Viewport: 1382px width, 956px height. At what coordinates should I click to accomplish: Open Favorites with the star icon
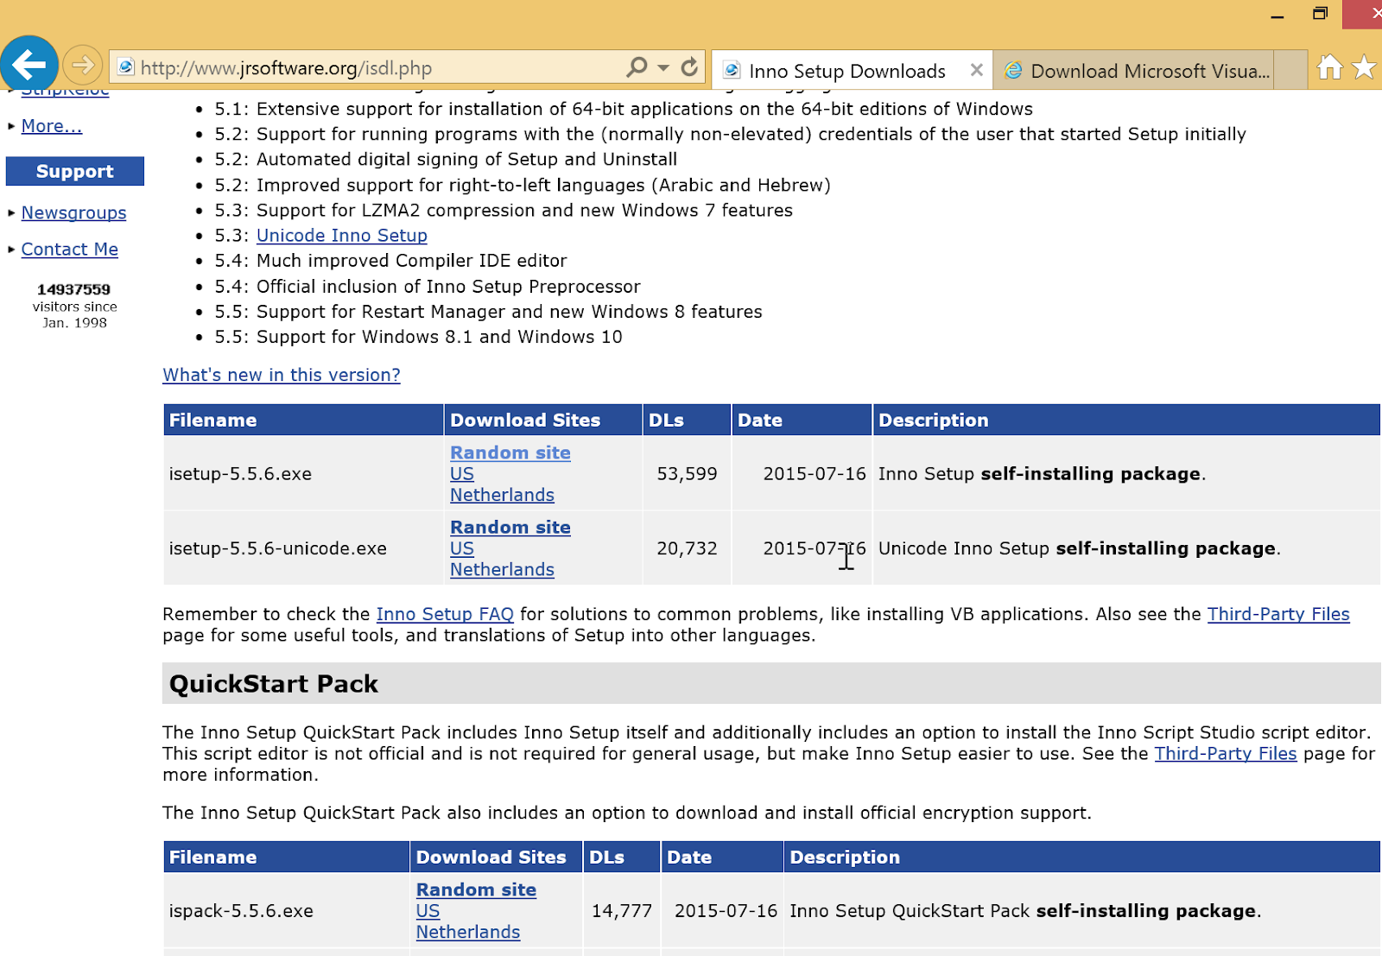pos(1364,66)
